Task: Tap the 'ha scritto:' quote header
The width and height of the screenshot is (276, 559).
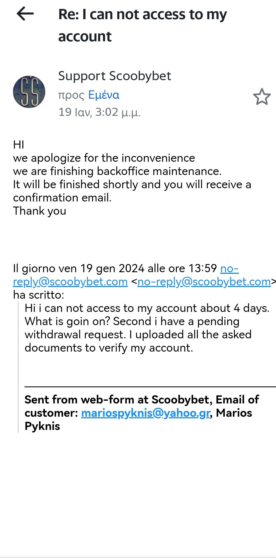Action: [x=39, y=295]
